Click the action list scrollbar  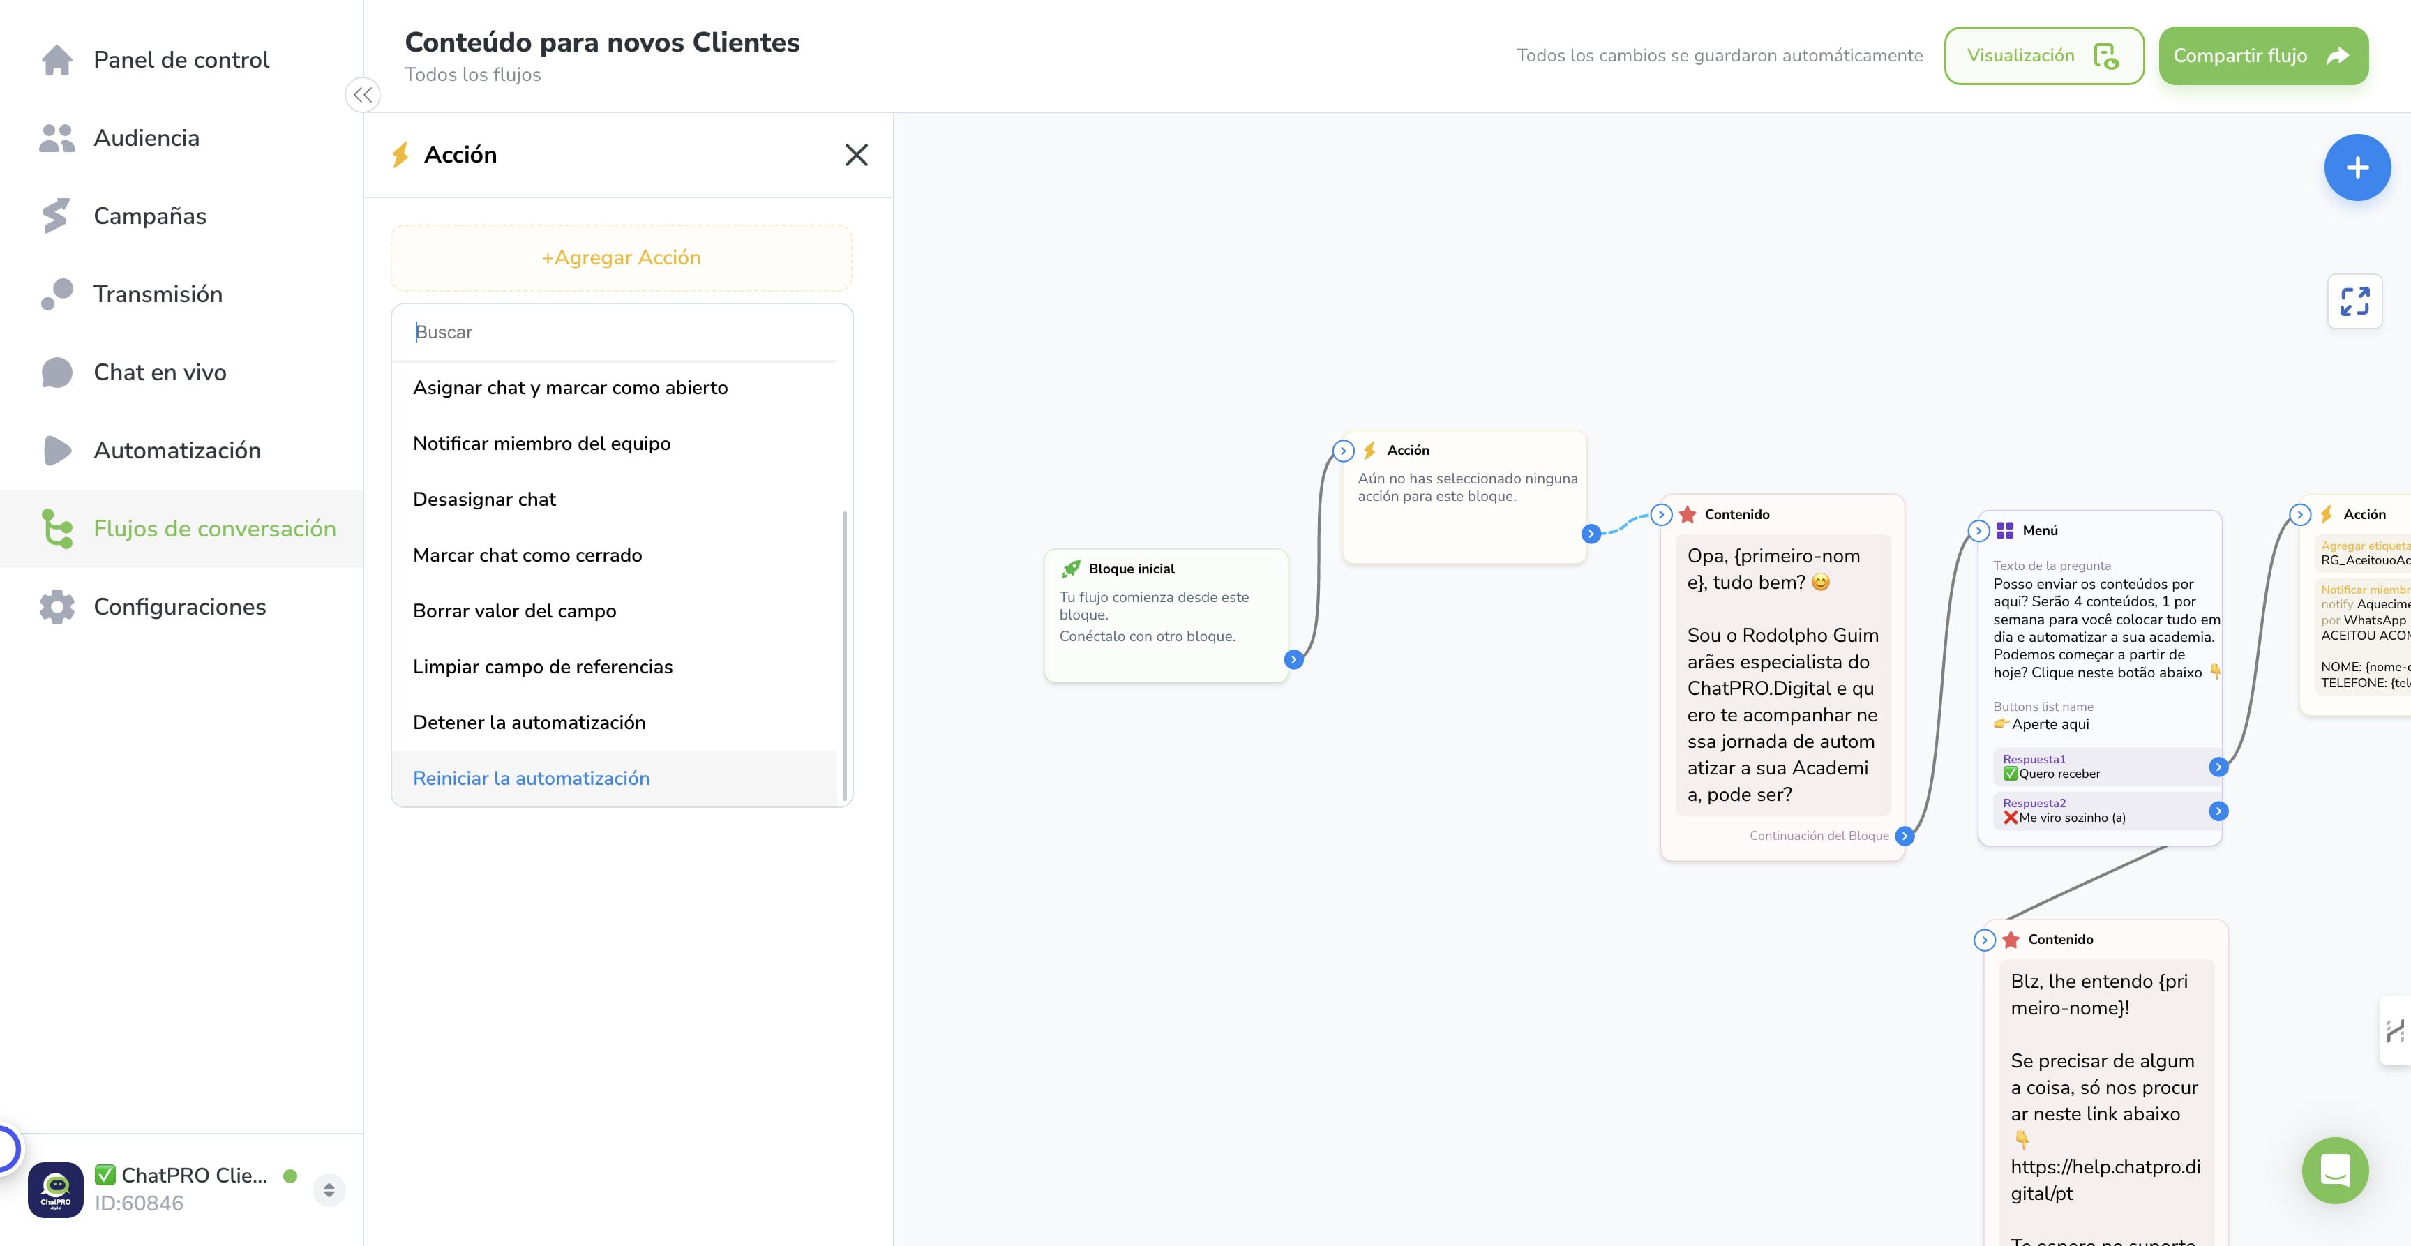click(x=844, y=655)
